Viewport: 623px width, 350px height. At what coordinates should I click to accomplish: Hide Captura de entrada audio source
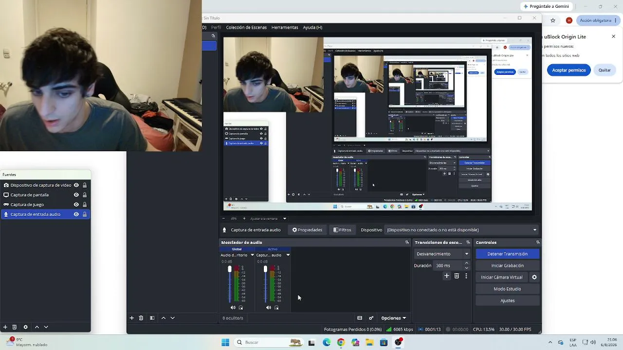pyautogui.click(x=76, y=214)
